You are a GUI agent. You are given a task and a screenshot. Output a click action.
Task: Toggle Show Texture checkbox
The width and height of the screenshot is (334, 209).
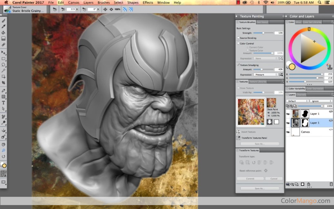[238, 88]
